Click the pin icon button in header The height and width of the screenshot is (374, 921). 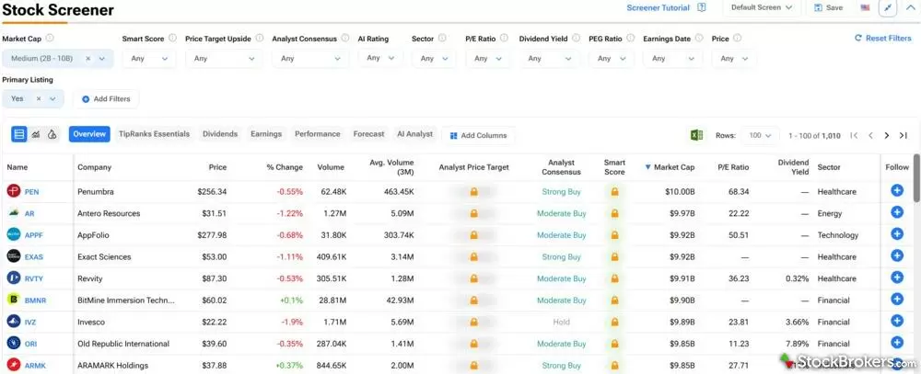pyautogui.click(x=887, y=7)
